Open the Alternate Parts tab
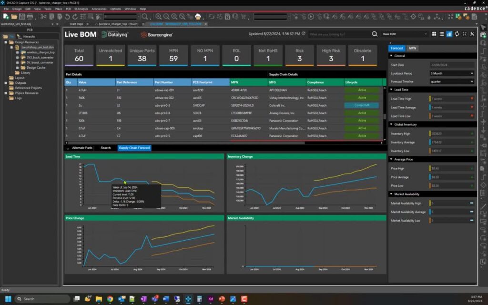The height and width of the screenshot is (305, 488). point(82,148)
